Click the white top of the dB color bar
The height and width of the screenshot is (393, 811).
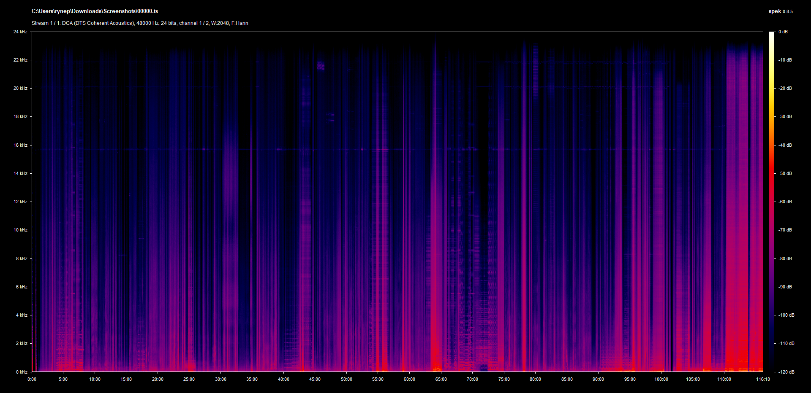772,34
